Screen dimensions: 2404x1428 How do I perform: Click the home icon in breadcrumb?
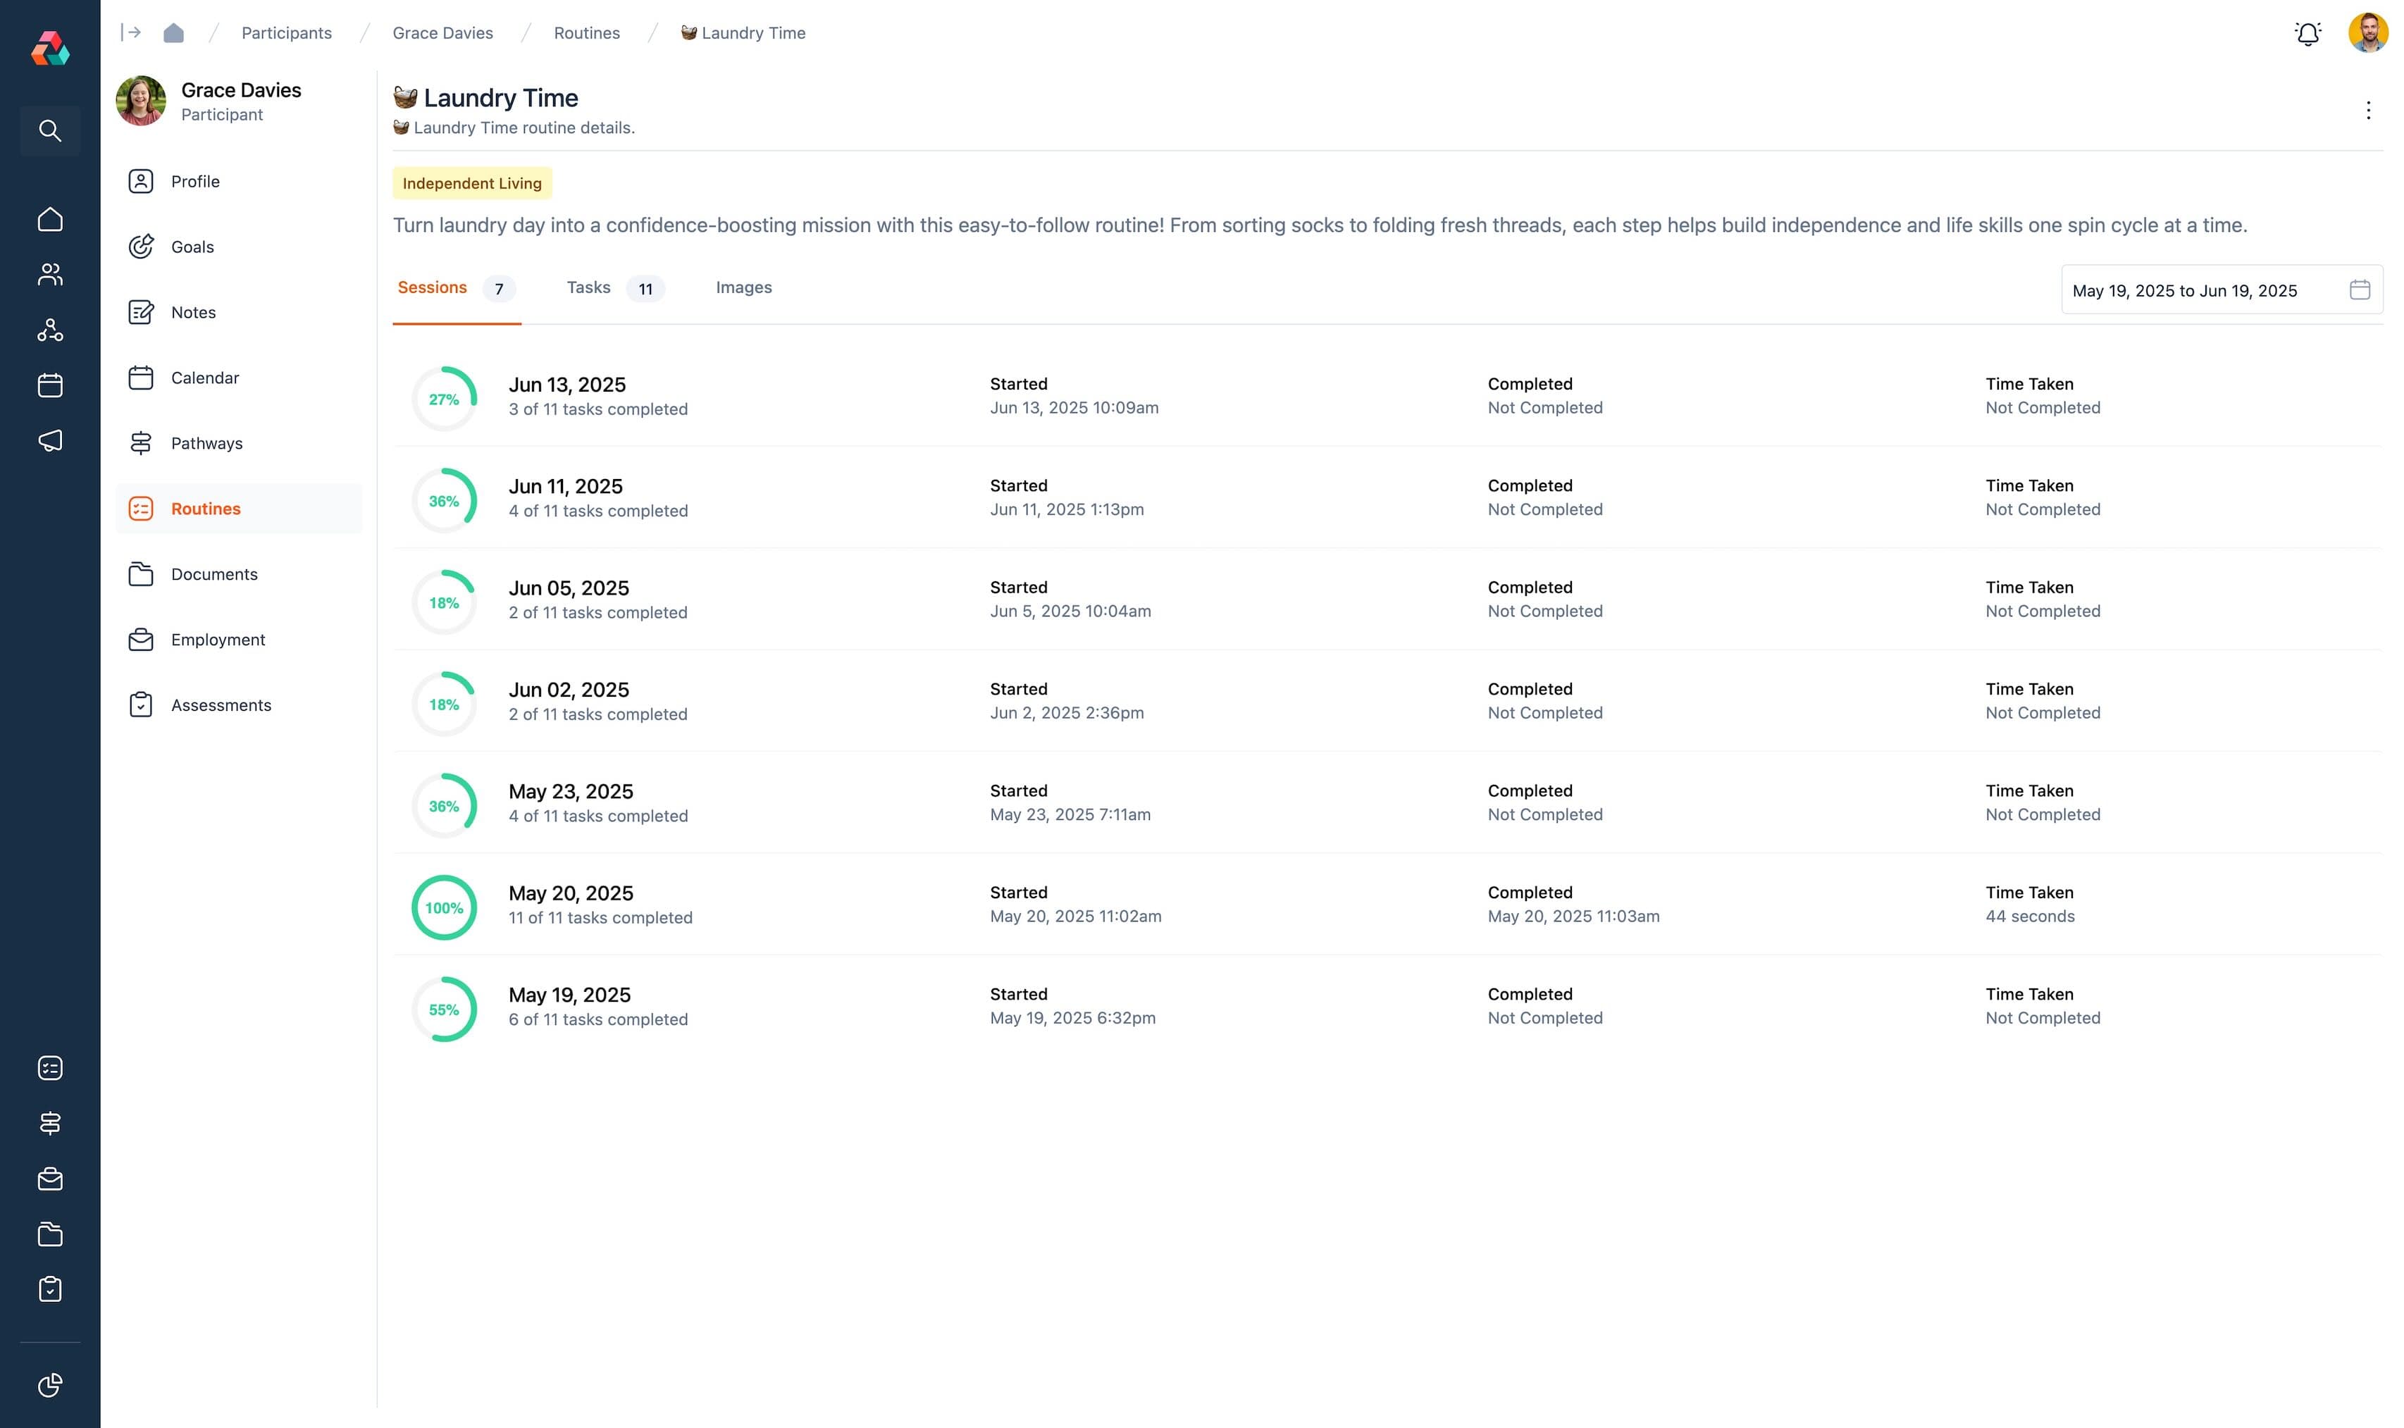(173, 32)
